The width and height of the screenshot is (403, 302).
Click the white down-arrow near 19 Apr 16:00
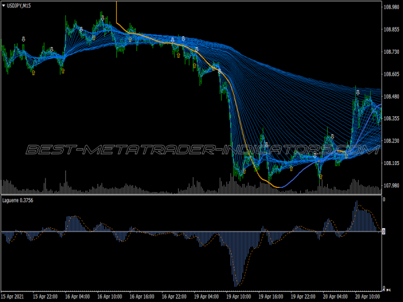tap(266, 144)
